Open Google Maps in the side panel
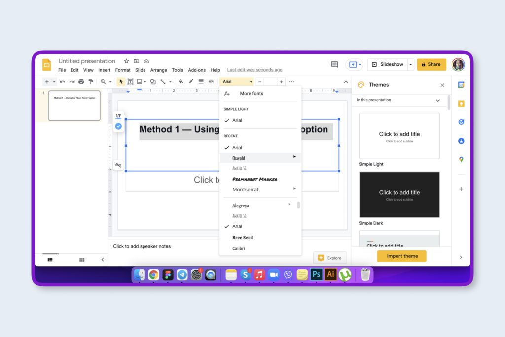Viewport: 505px width, 337px height. coord(461,159)
